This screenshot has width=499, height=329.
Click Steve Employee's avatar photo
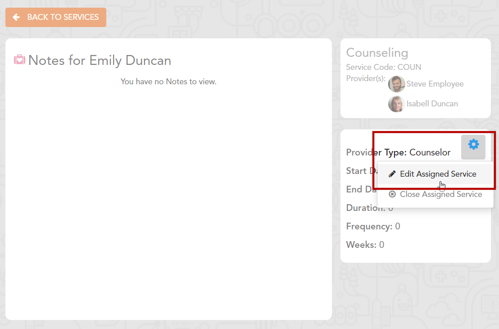tap(396, 84)
